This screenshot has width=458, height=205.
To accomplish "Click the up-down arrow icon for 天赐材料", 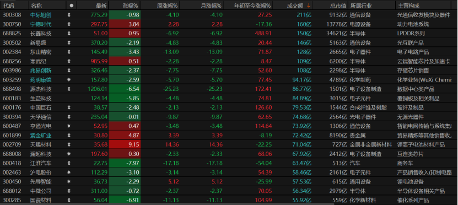I will click(x=69, y=144).
